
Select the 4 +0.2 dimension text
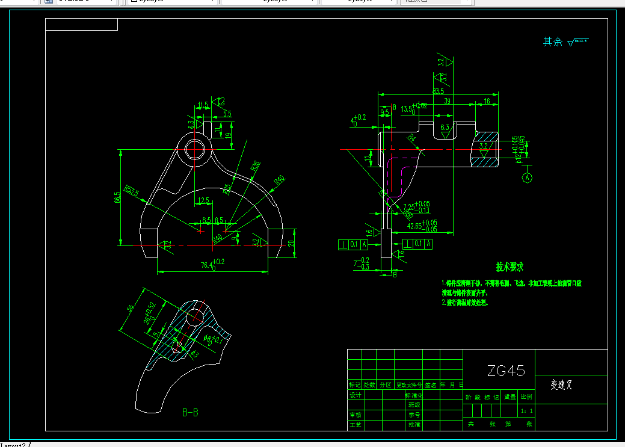358,120
